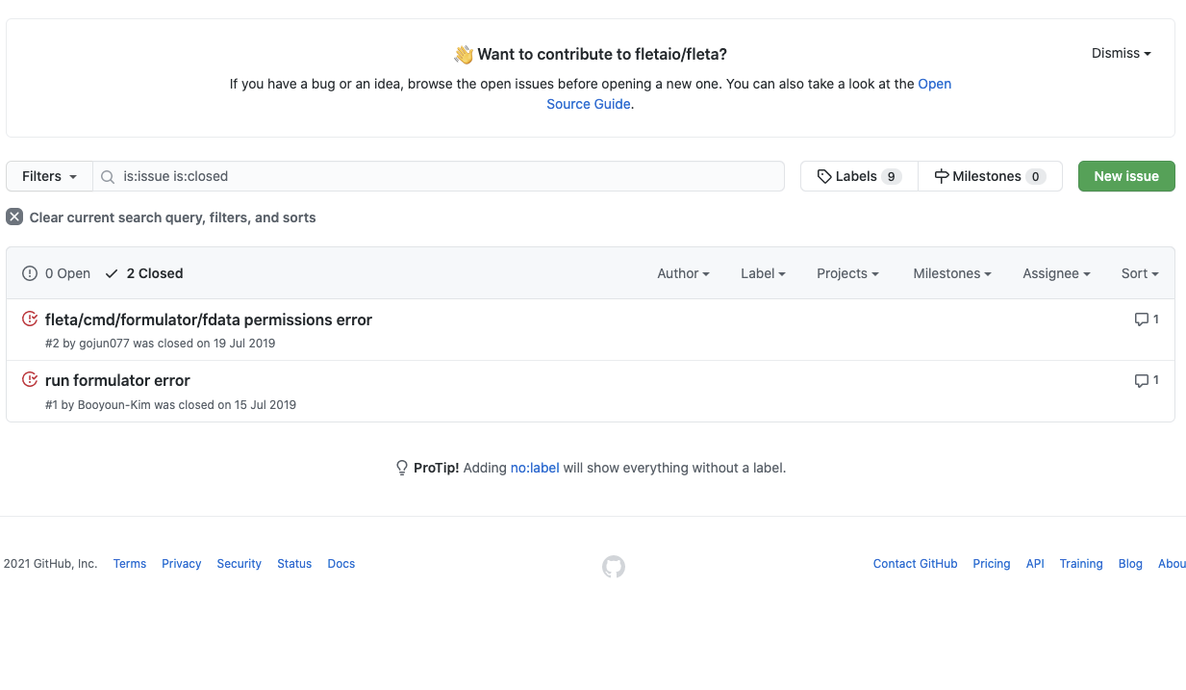
Task: Click the GitHub Octocat logo in footer
Action: click(614, 567)
